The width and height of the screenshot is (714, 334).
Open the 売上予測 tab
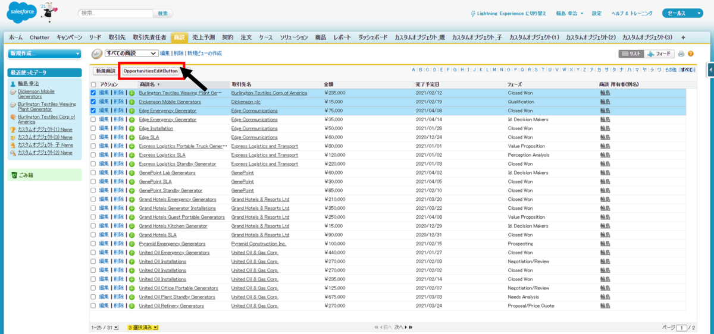[x=204, y=37]
